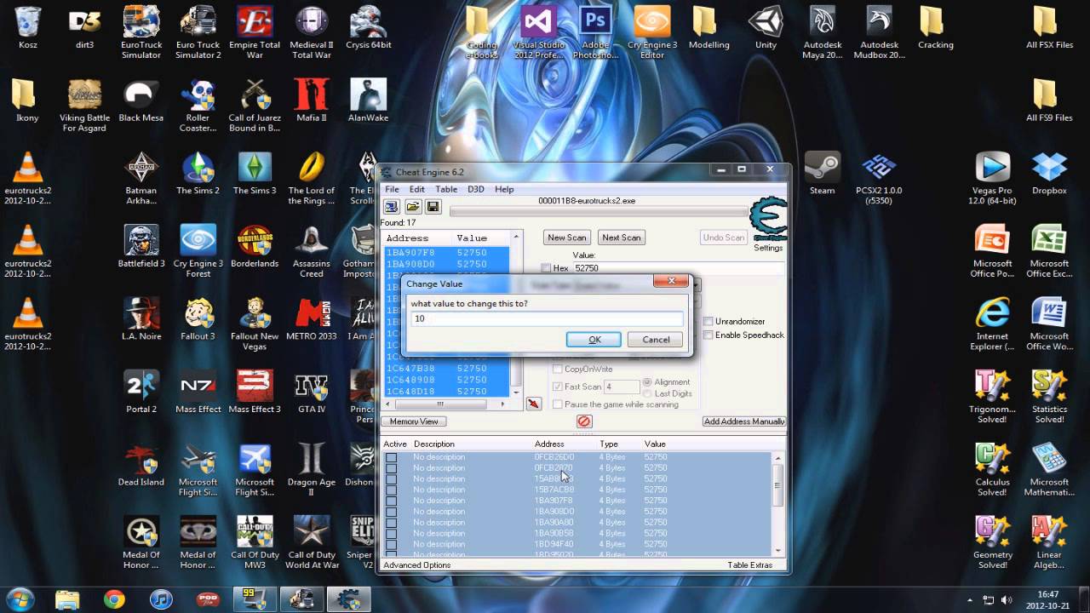Activate the checkbox for address 15B7ACB8
Viewport: 1090px width, 613px height.
click(x=391, y=490)
